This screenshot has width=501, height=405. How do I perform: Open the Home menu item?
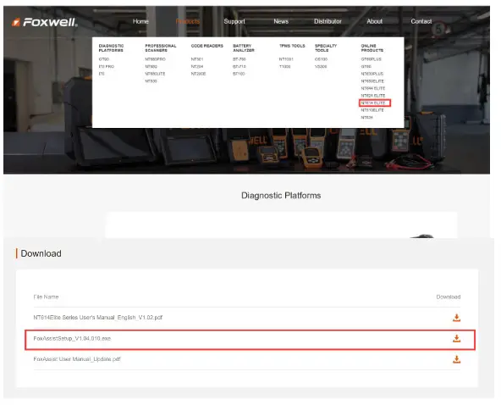click(x=141, y=21)
